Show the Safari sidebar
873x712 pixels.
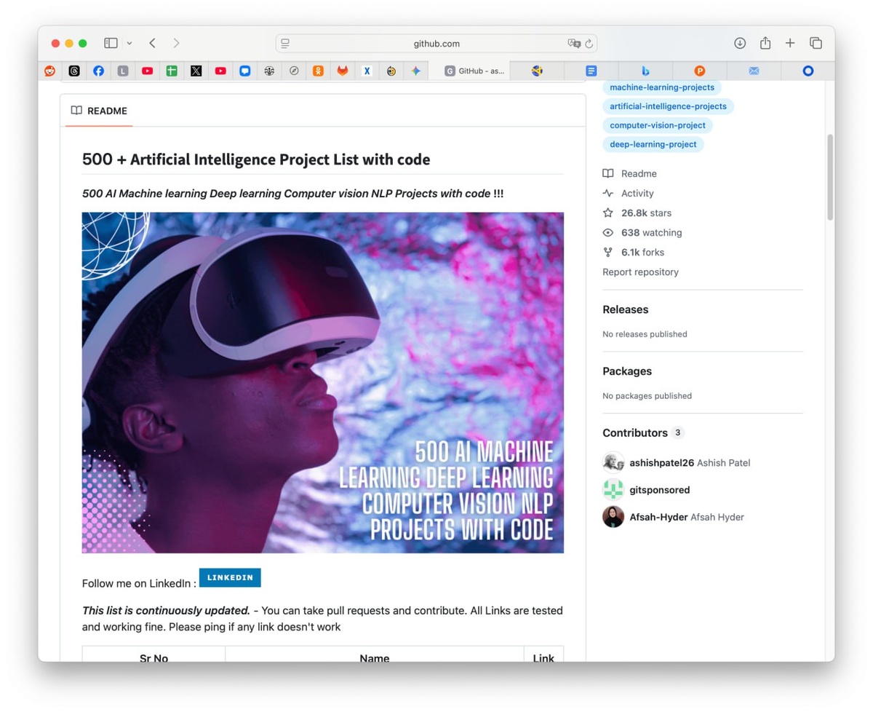pyautogui.click(x=111, y=43)
